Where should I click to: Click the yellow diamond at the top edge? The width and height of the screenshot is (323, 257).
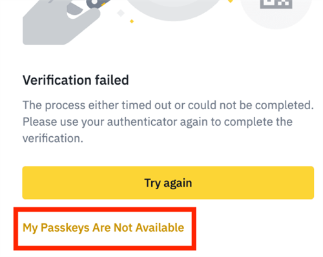tap(231, 1)
